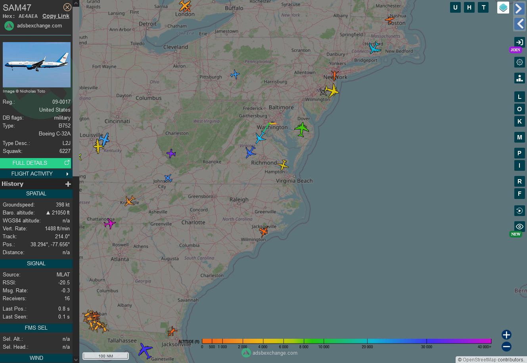Open the map layers selector

503,8
